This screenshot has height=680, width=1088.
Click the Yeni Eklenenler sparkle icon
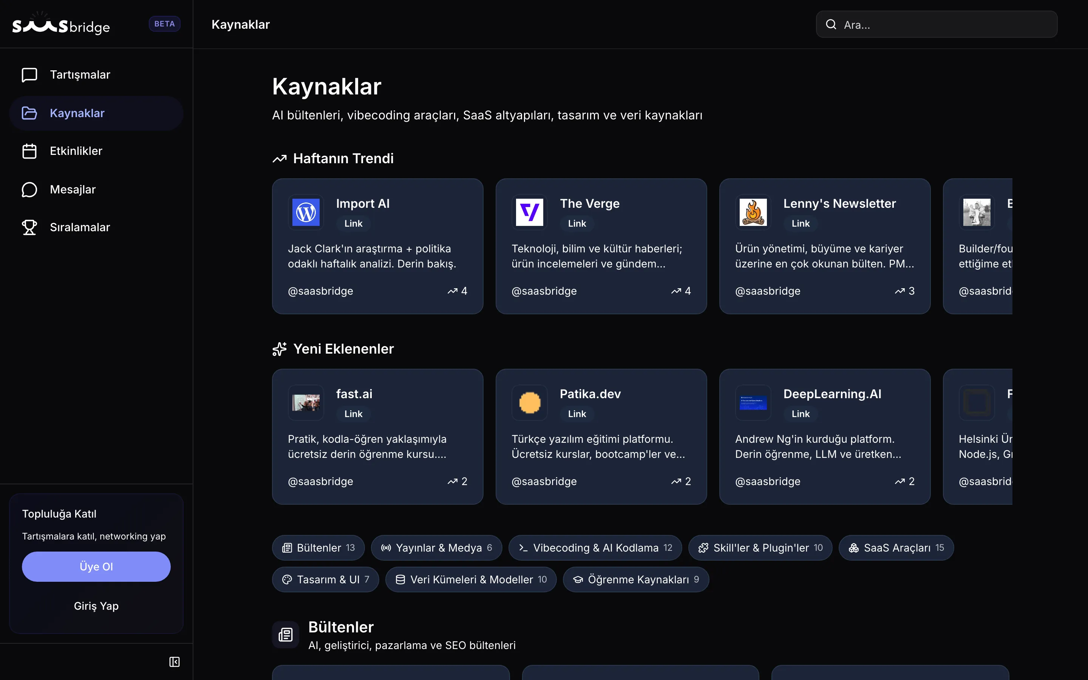pos(280,349)
